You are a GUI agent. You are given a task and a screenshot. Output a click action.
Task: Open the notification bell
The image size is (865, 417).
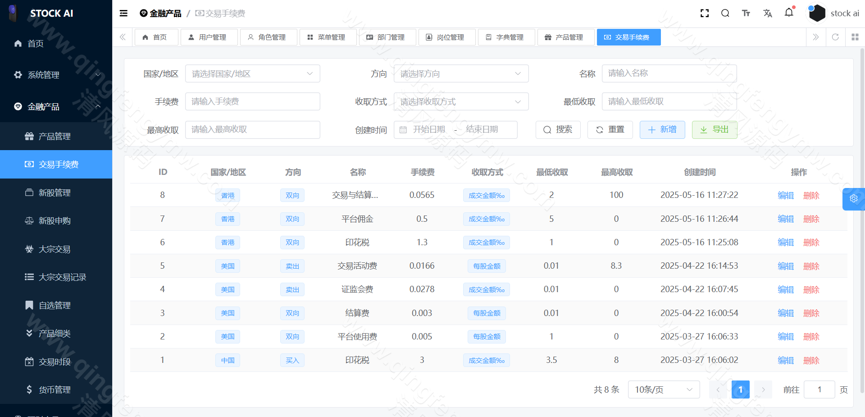tap(789, 13)
